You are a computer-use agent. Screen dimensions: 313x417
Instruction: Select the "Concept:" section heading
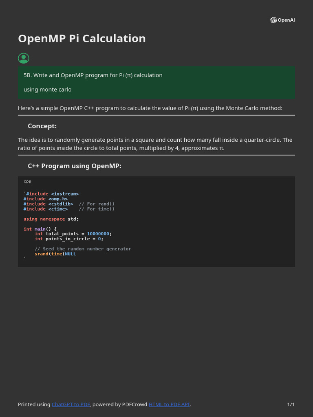[42, 126]
